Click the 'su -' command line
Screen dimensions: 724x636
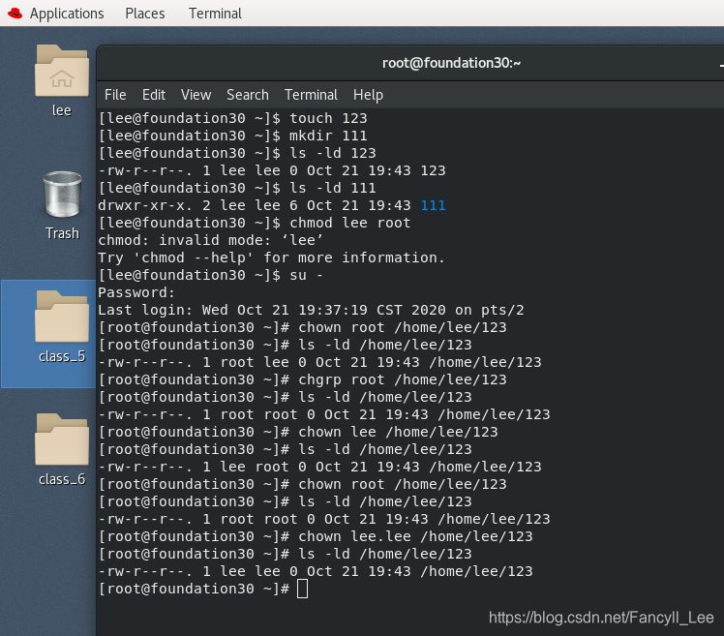click(211, 275)
